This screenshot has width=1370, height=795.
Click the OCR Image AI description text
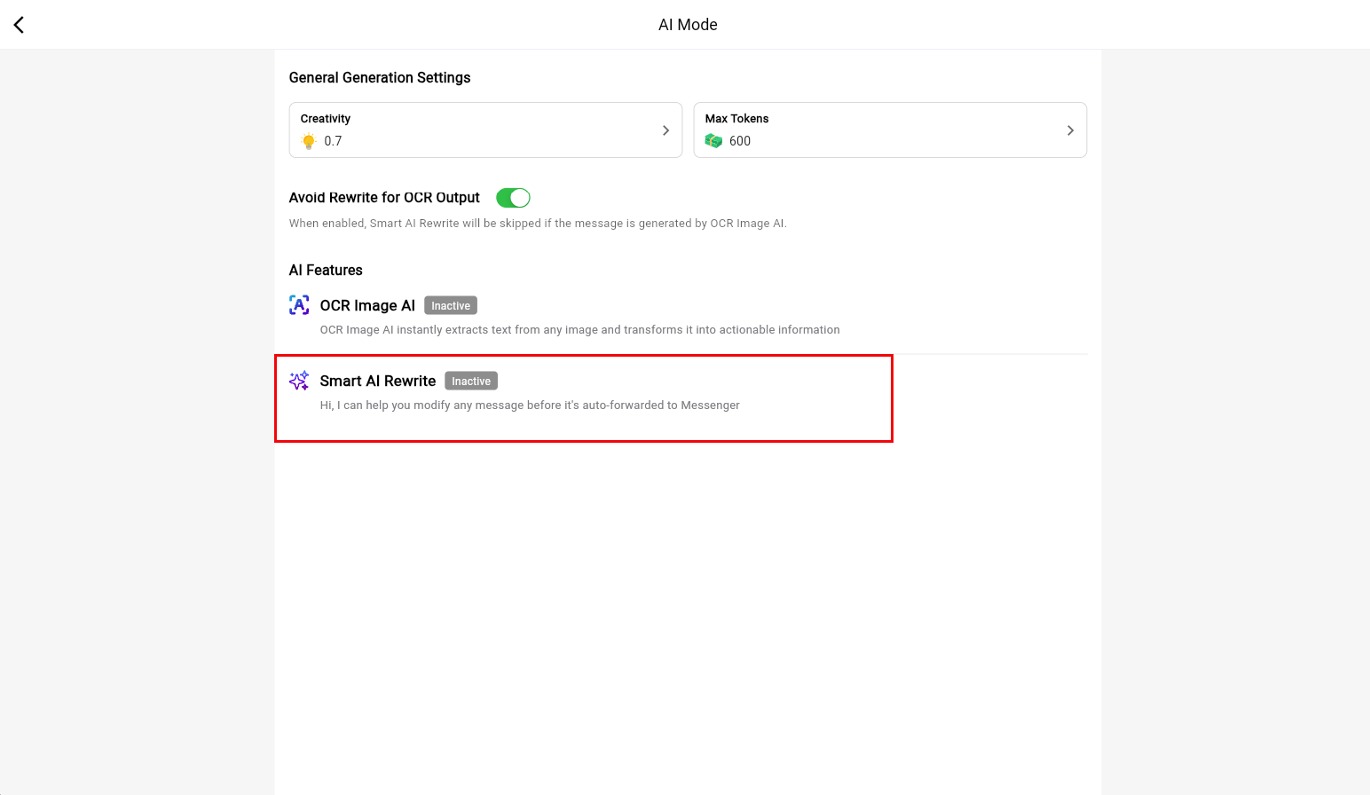pos(579,330)
